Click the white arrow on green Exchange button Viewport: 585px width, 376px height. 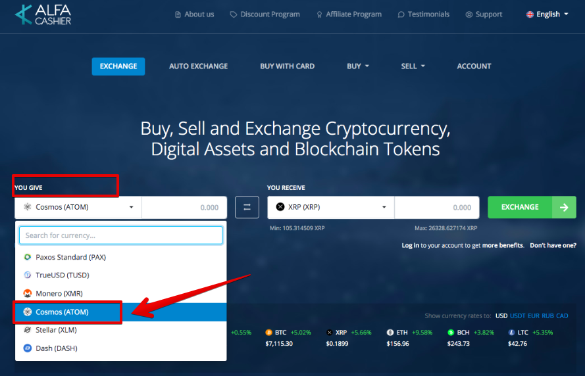point(564,207)
